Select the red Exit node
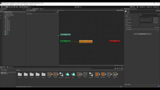Screen dimensions: 160x90 point(115,41)
